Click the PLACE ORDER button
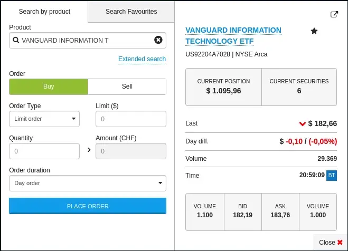The height and width of the screenshot is (251, 348). [x=88, y=206]
